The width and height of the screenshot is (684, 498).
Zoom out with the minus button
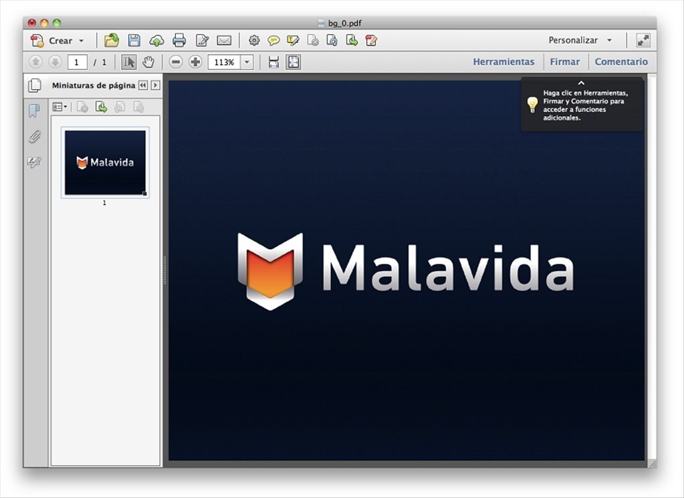[176, 62]
